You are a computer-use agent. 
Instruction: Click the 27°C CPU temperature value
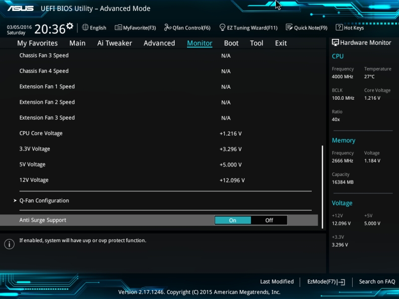(x=369, y=77)
